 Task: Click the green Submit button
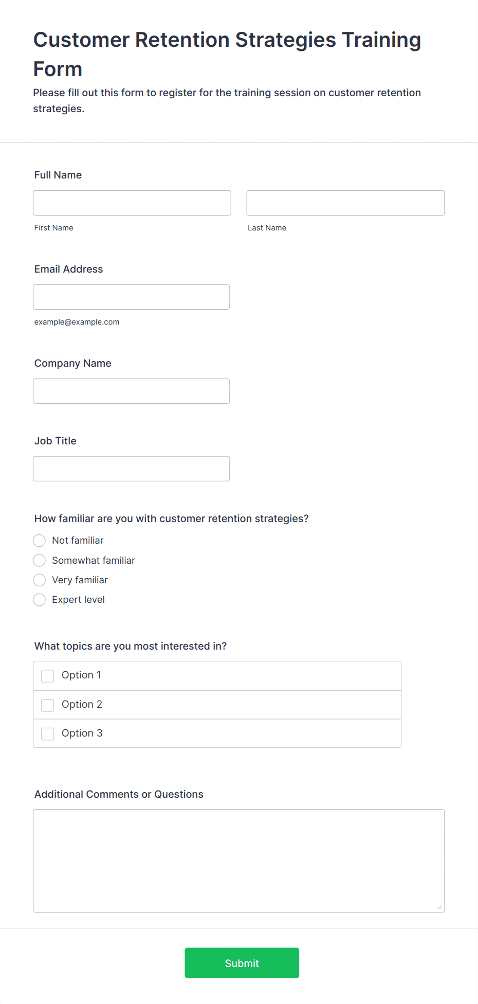(242, 963)
